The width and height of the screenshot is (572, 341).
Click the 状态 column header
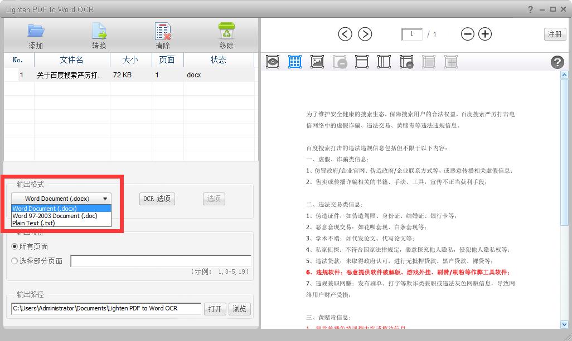(x=219, y=60)
